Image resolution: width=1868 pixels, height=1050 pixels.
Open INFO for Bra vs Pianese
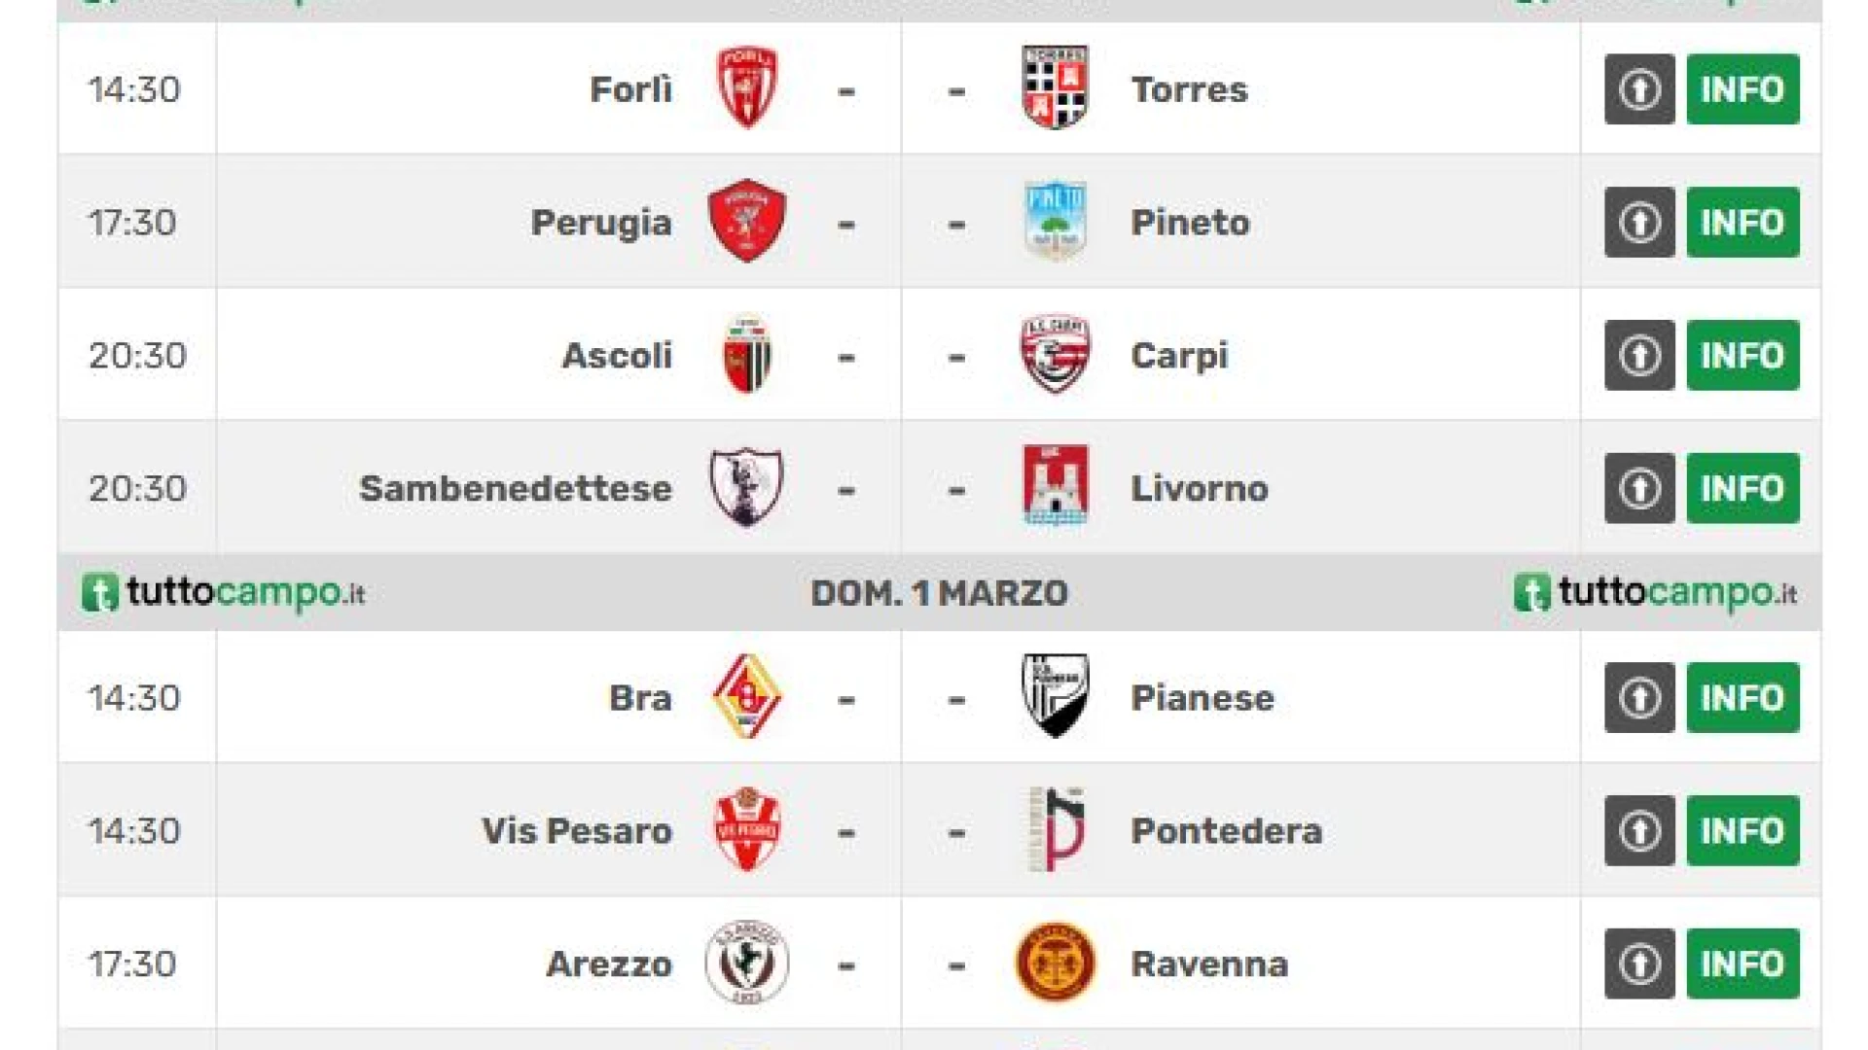[x=1742, y=698]
